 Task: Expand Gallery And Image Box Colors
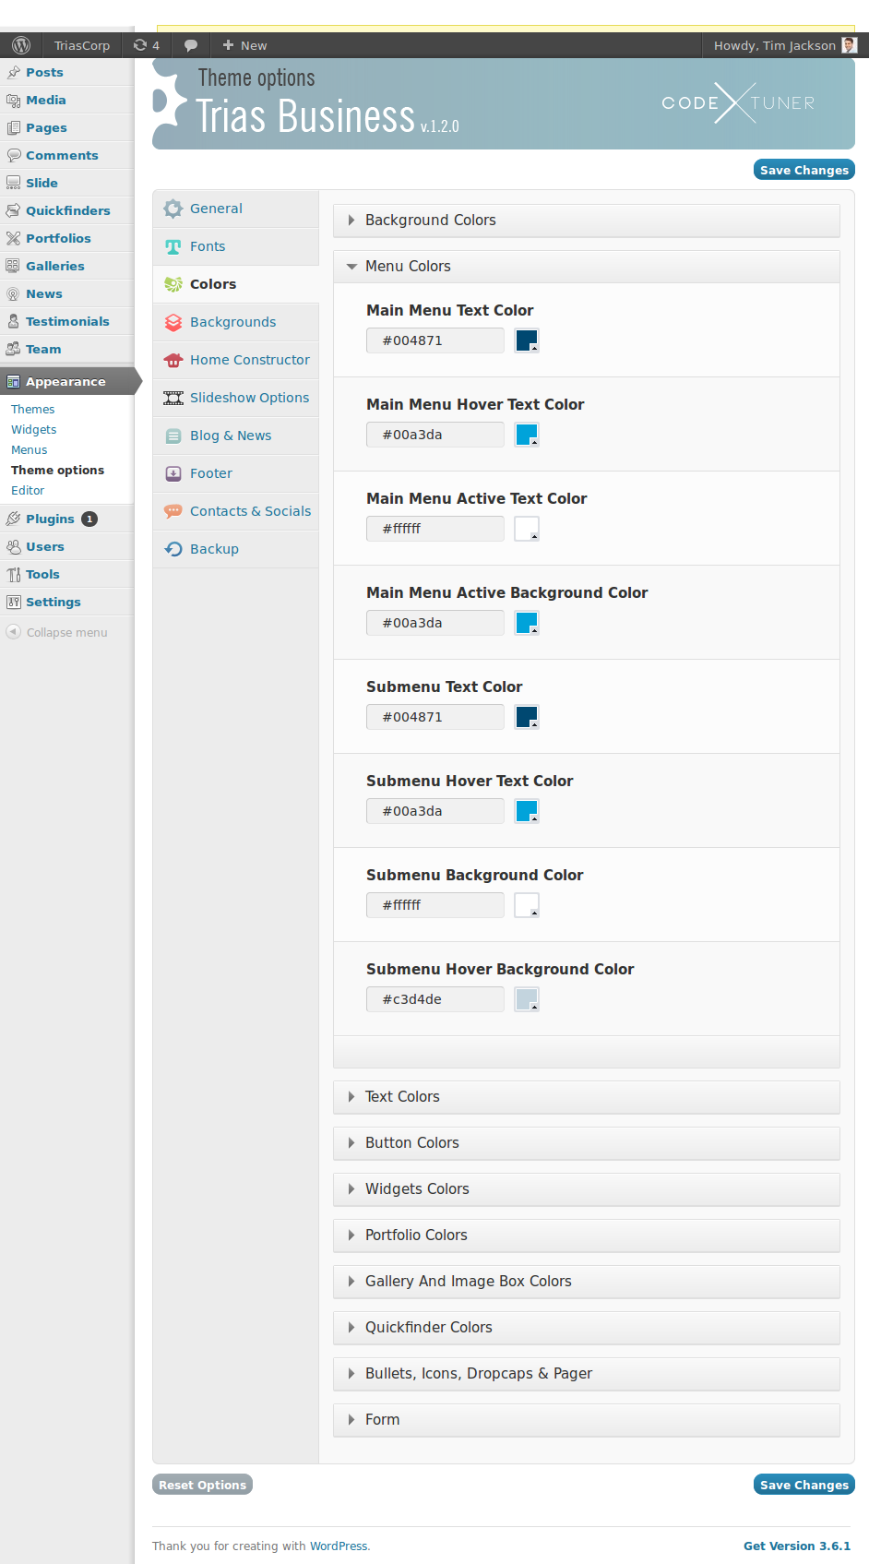[586, 1282]
